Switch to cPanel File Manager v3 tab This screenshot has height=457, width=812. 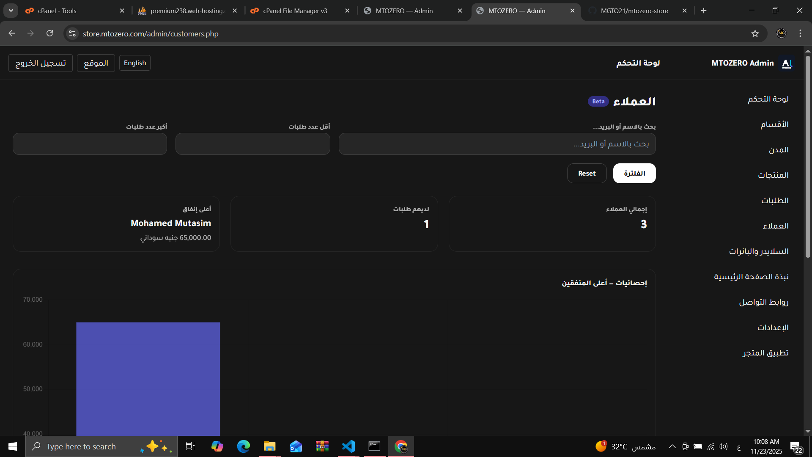pos(295,11)
